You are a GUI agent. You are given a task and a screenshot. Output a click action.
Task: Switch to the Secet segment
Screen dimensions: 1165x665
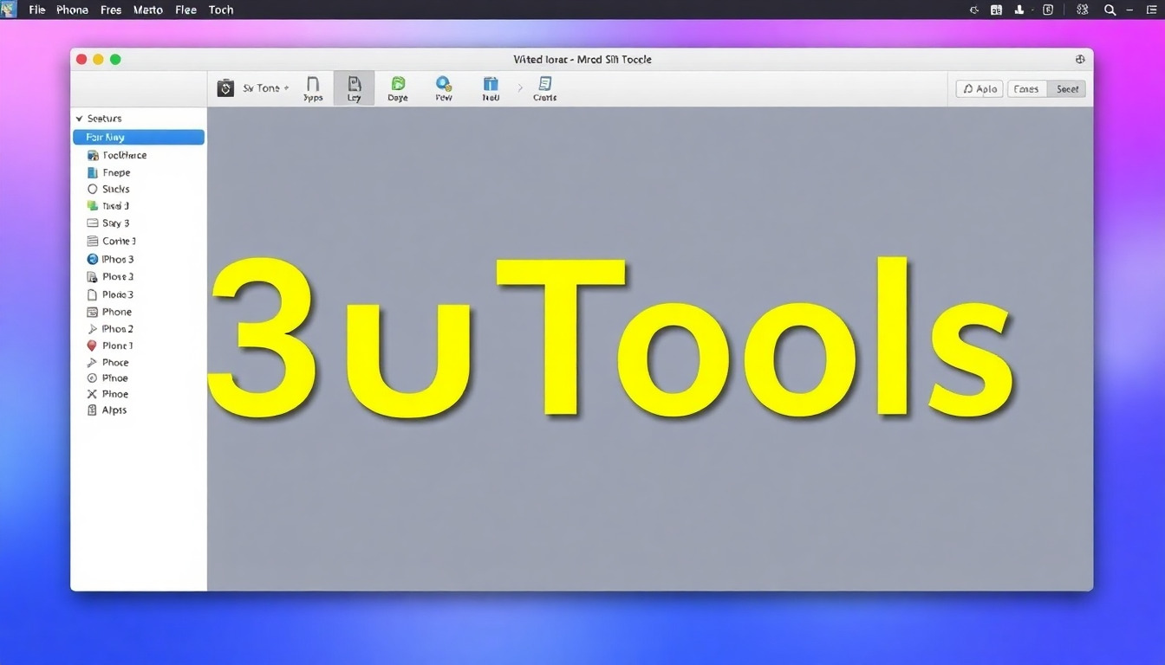1067,89
